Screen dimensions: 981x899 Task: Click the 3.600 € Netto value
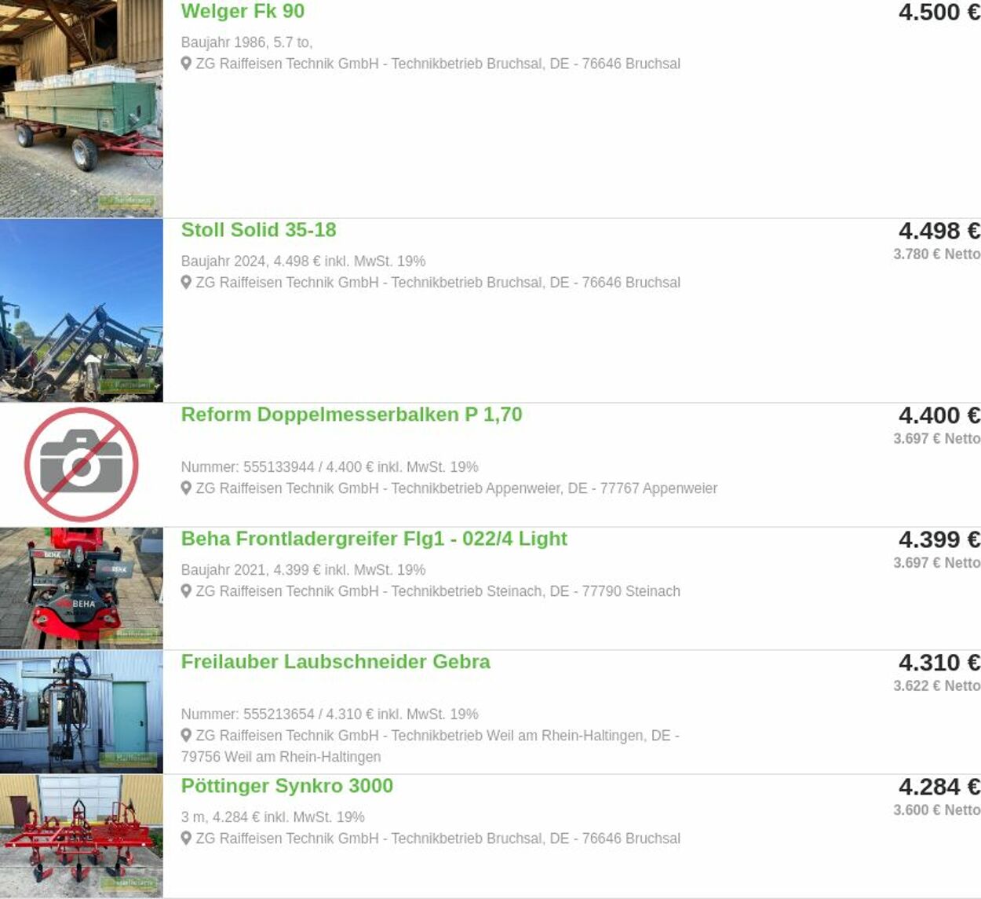[x=937, y=810]
